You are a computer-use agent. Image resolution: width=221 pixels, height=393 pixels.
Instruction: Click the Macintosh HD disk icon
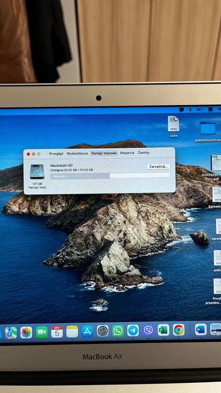coord(37,171)
